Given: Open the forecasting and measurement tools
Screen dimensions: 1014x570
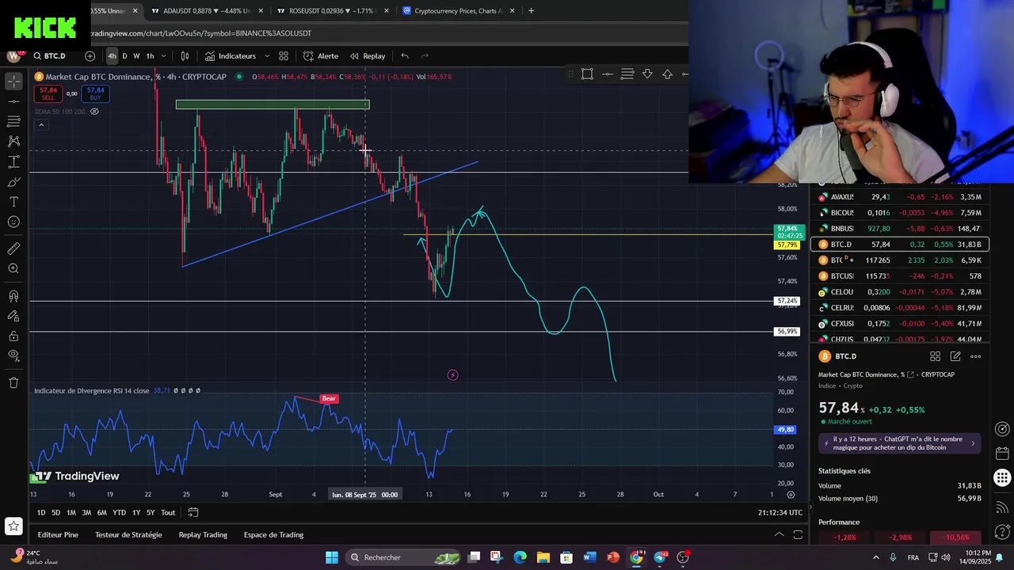Looking at the screenshot, I should (13, 161).
